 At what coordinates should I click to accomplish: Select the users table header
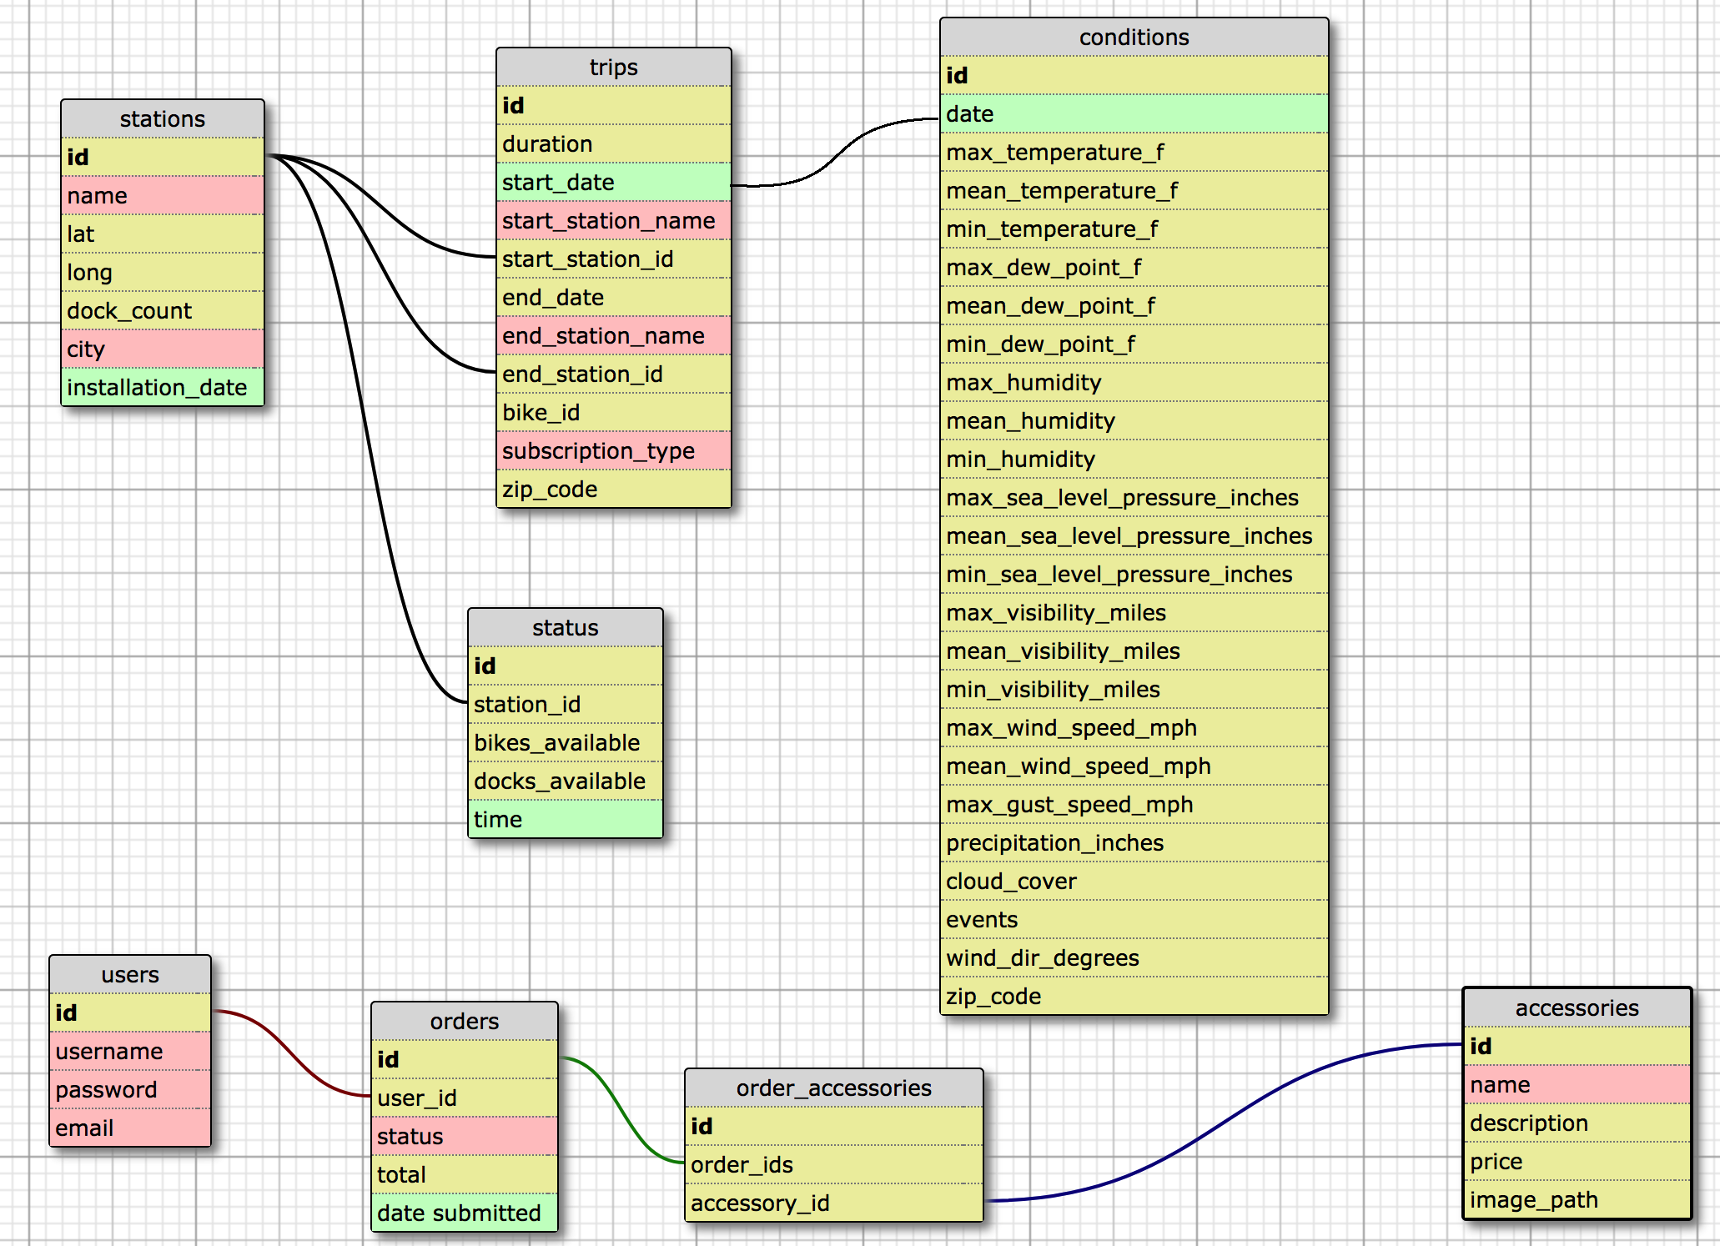pos(130,975)
